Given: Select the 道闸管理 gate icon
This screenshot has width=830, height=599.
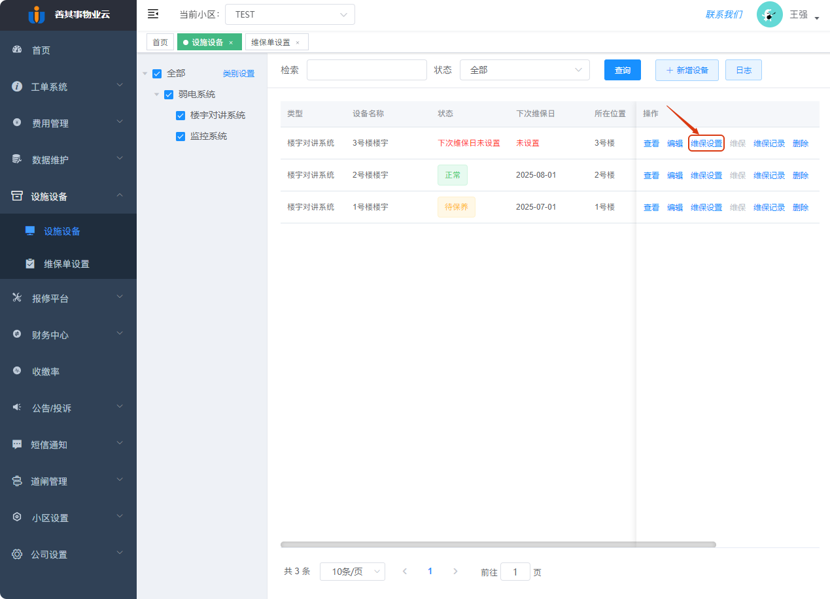Looking at the screenshot, I should [16, 481].
